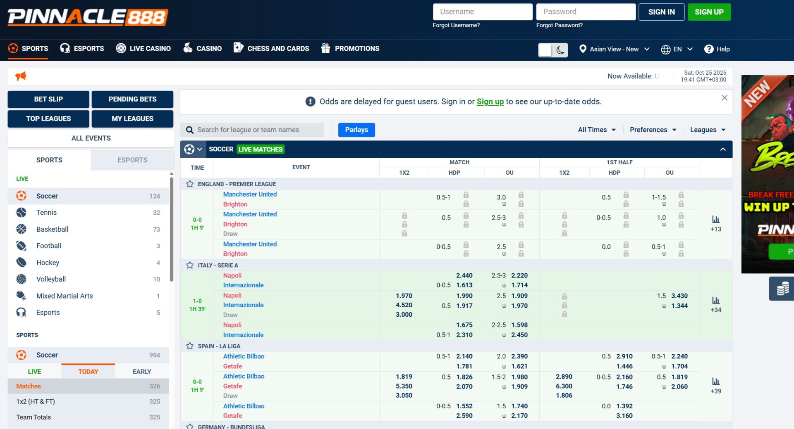Open stats chart for Athletic Bilbao match
Screen dimensions: 794x429
[715, 381]
